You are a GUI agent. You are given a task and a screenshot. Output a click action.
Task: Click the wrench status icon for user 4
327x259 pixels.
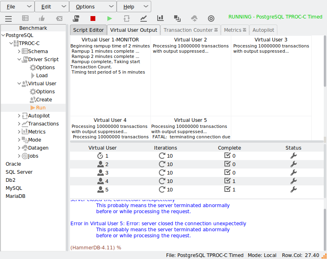[294, 181]
